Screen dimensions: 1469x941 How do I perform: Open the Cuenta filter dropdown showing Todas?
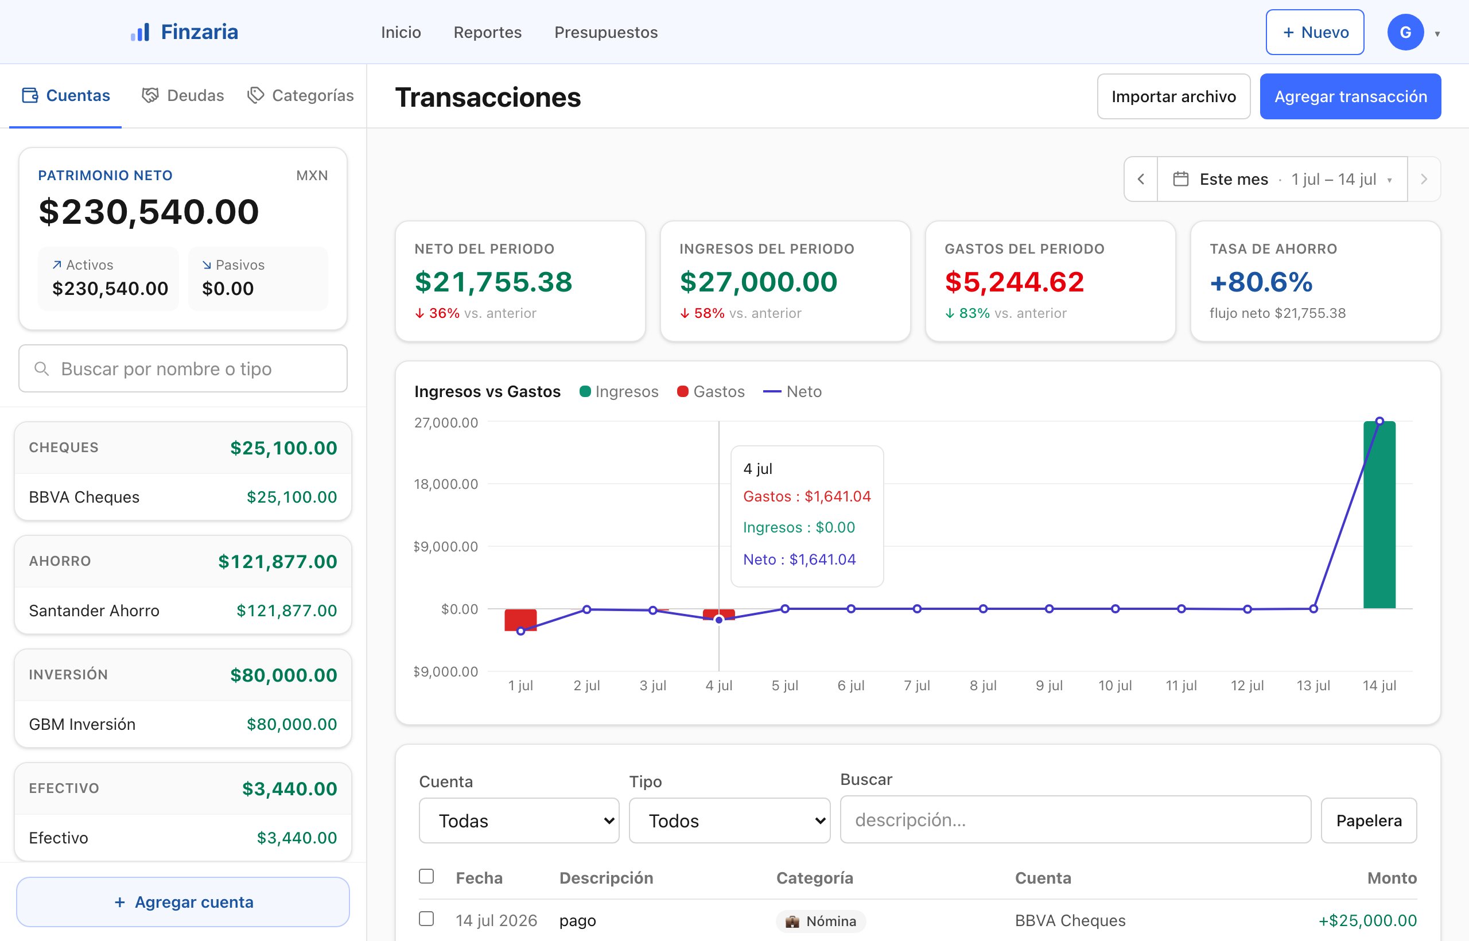519,821
